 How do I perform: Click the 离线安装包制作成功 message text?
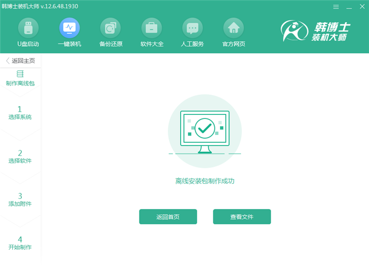pos(205,181)
